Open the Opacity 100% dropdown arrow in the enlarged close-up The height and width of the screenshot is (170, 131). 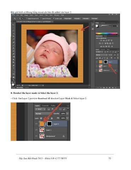click(x=67, y=114)
